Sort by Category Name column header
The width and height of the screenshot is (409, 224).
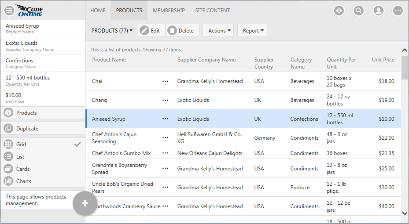coord(301,63)
